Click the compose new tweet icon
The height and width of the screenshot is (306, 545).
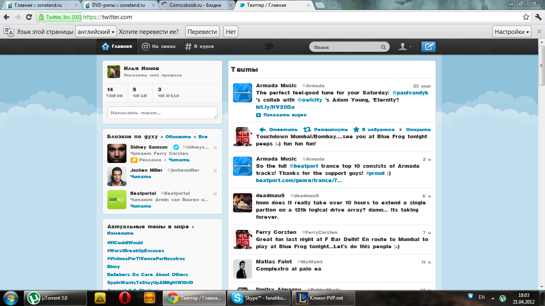point(428,47)
